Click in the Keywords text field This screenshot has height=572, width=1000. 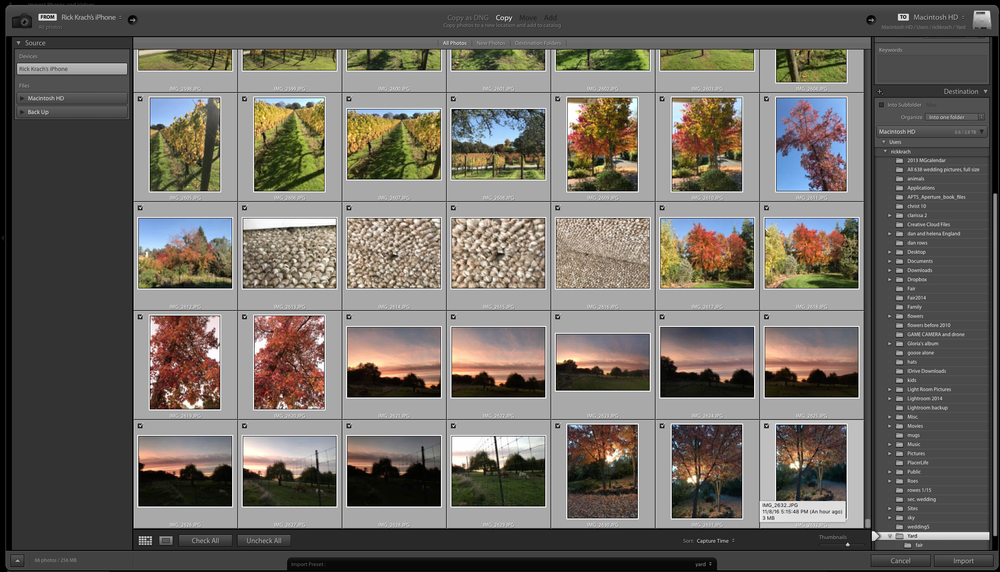[x=932, y=69]
